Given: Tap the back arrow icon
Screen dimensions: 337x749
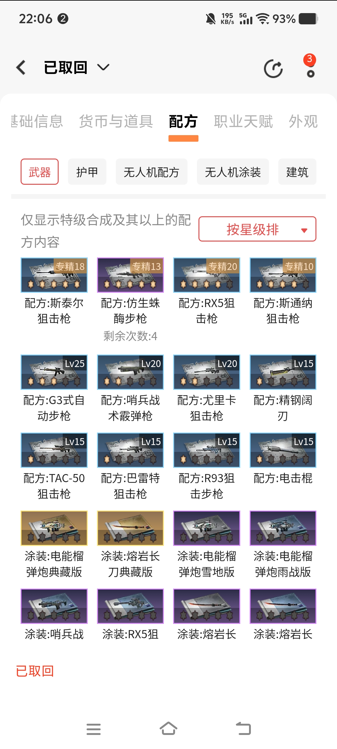Looking at the screenshot, I should (x=21, y=67).
